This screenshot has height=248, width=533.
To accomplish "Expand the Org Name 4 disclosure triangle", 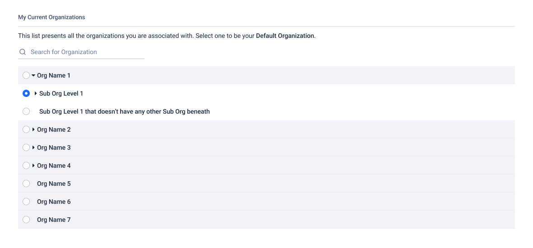I will (33, 165).
